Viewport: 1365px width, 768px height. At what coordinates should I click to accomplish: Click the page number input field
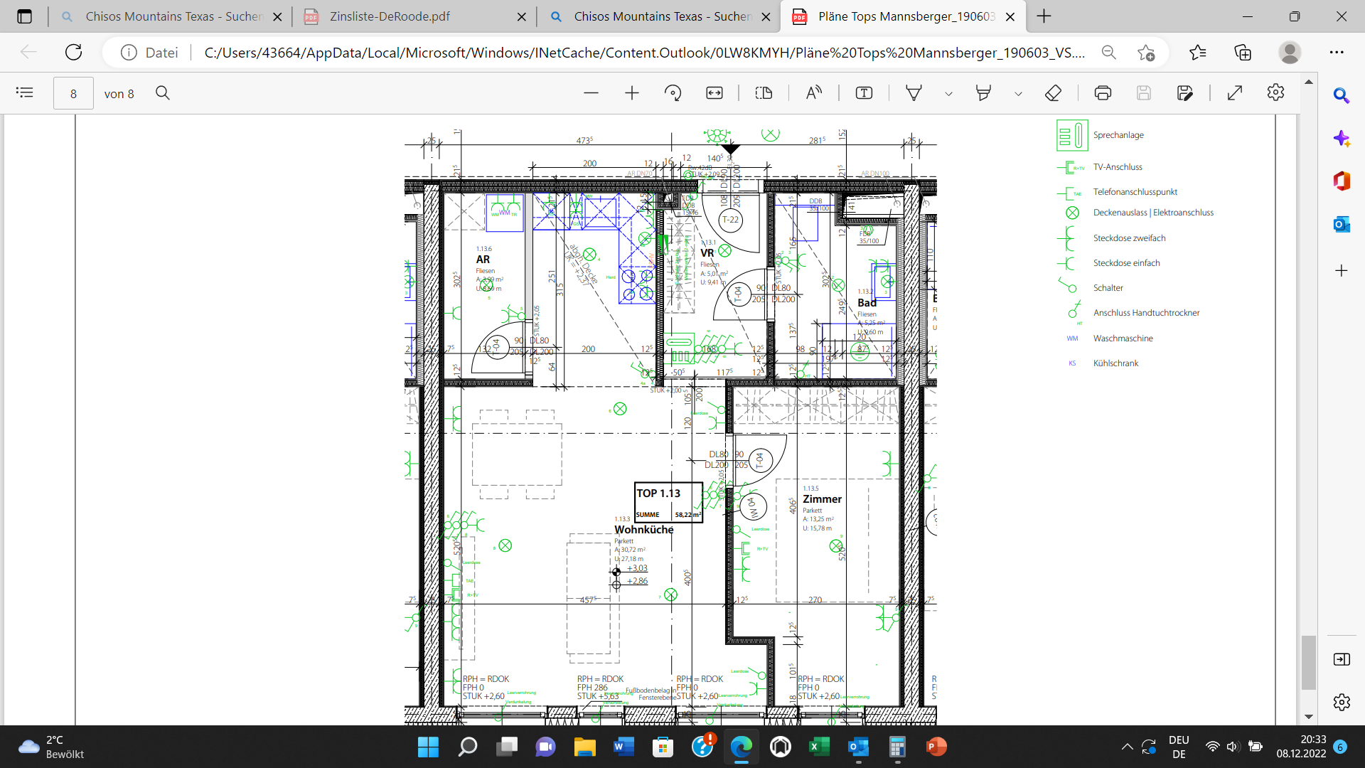coord(73,93)
